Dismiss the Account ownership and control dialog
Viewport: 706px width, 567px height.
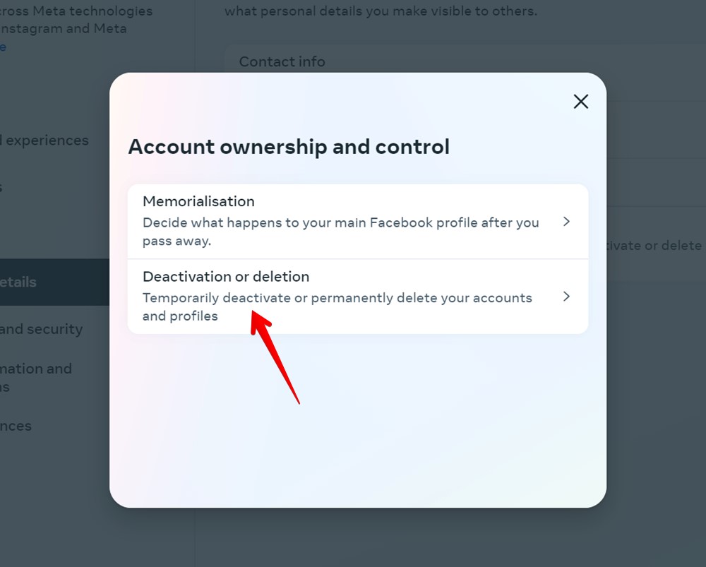580,101
